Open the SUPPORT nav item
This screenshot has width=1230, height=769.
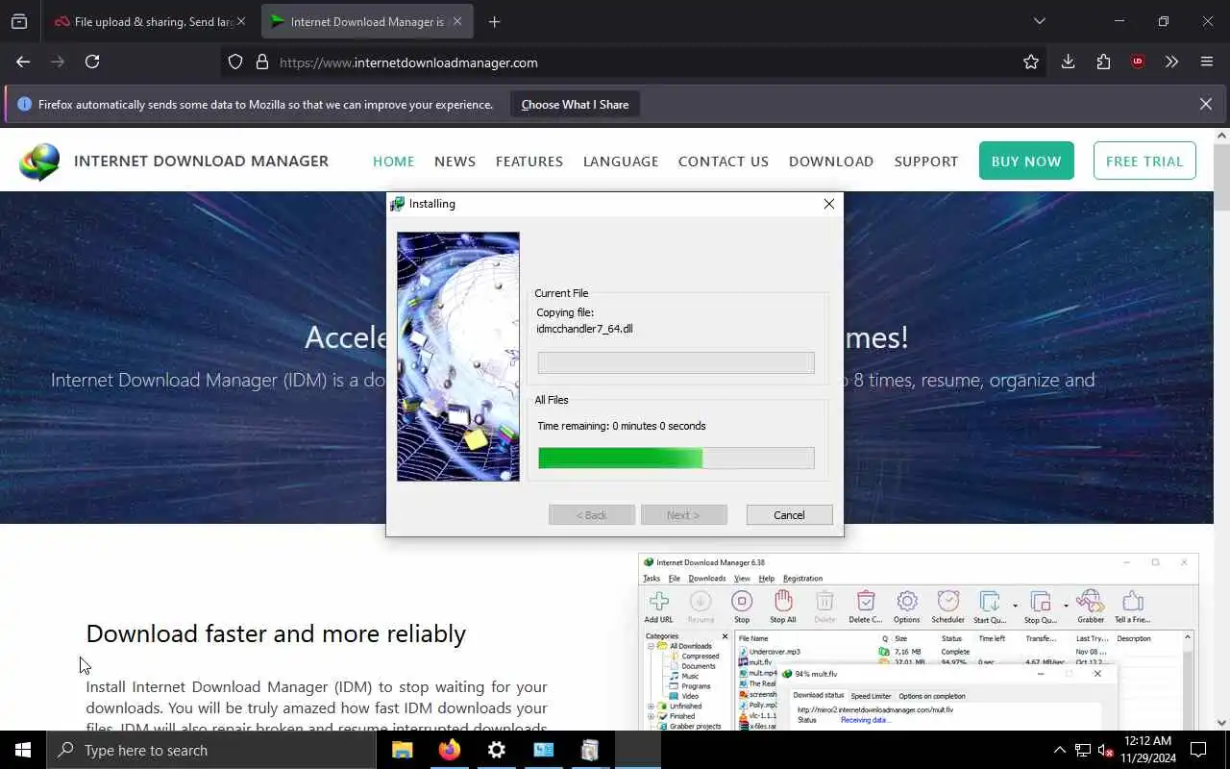(x=926, y=161)
